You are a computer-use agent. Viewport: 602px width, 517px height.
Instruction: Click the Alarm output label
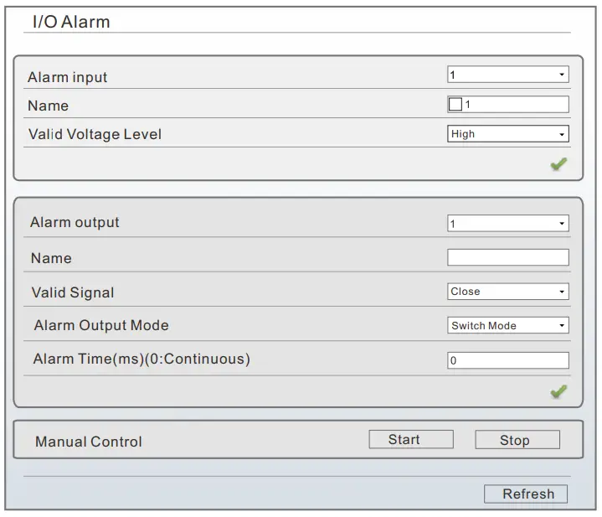click(75, 222)
